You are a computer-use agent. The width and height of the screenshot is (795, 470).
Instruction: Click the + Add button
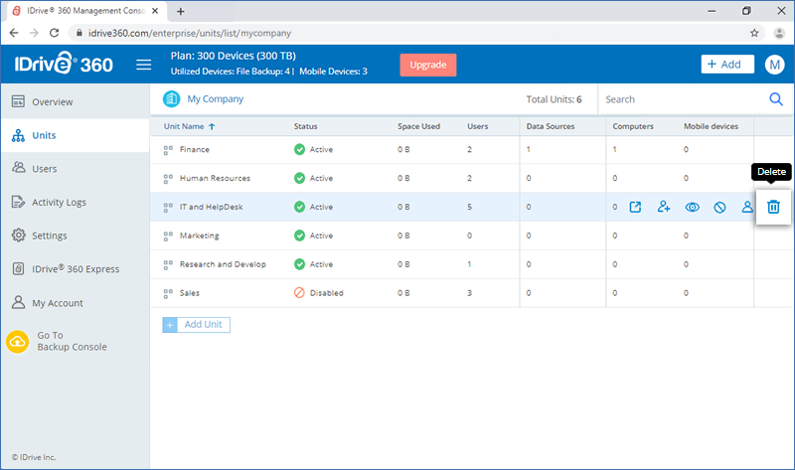(x=727, y=65)
